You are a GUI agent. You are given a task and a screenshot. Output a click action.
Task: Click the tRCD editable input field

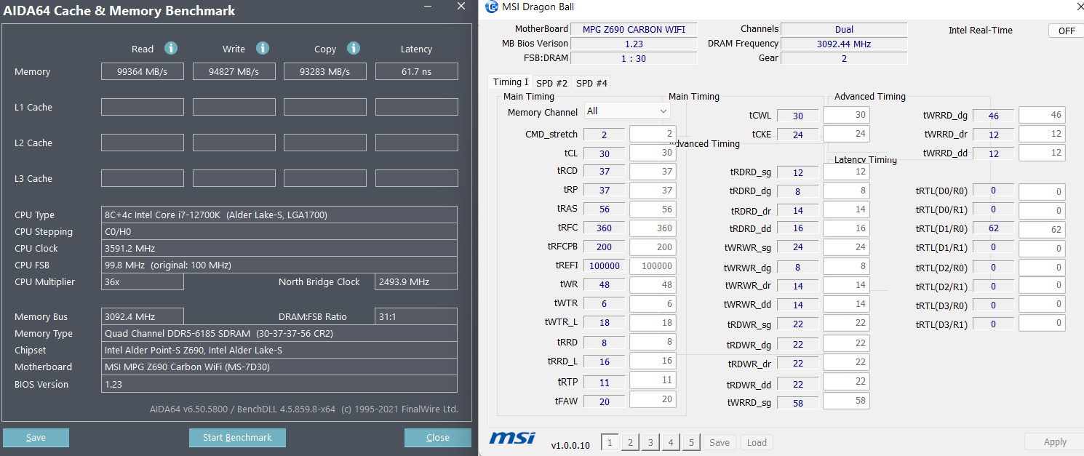653,172
